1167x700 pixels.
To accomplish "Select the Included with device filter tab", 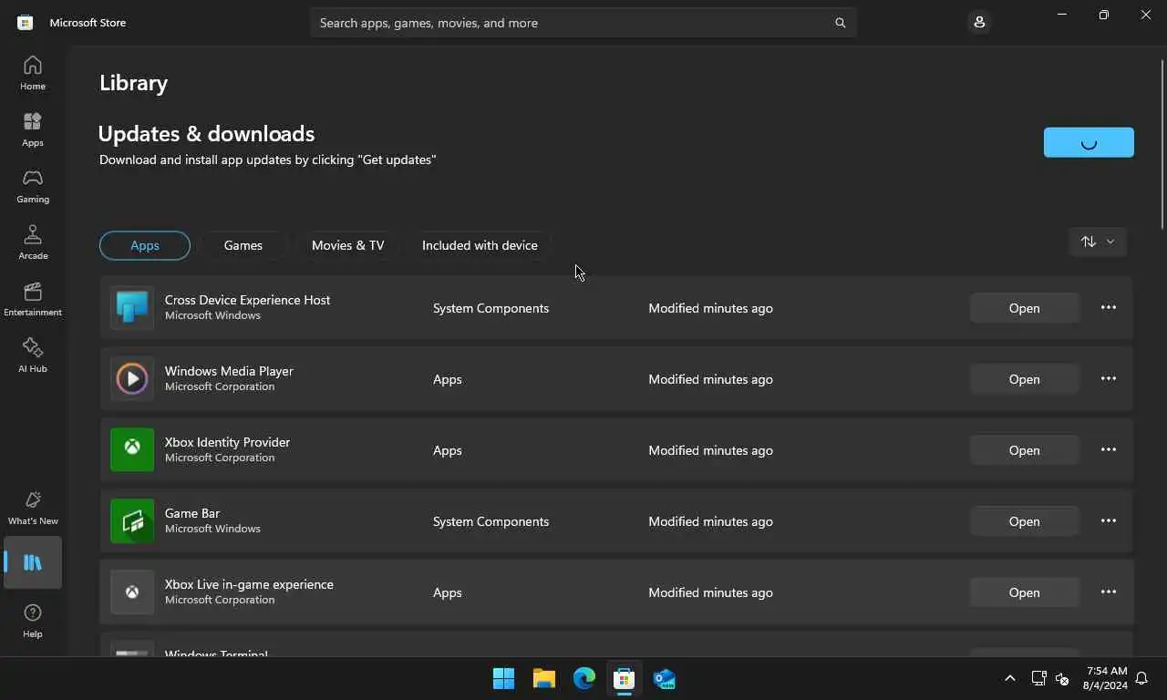I will pyautogui.click(x=480, y=245).
